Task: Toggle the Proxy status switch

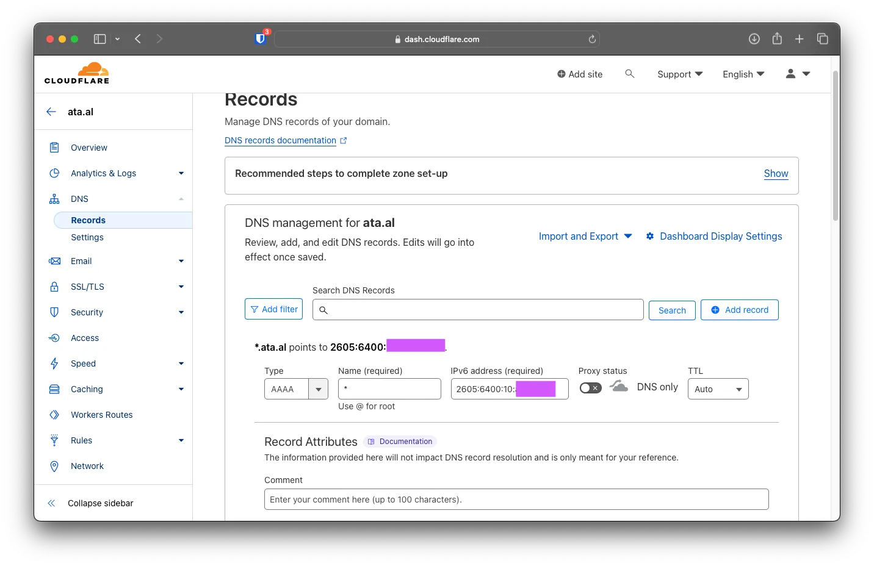Action: pos(590,388)
